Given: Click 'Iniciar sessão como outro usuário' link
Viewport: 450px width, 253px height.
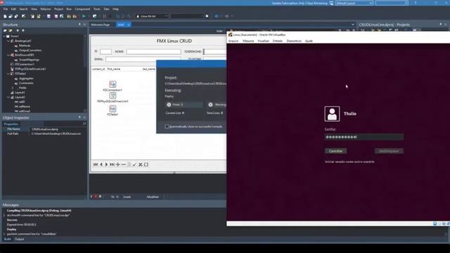Looking at the screenshot, I should pyautogui.click(x=349, y=162).
